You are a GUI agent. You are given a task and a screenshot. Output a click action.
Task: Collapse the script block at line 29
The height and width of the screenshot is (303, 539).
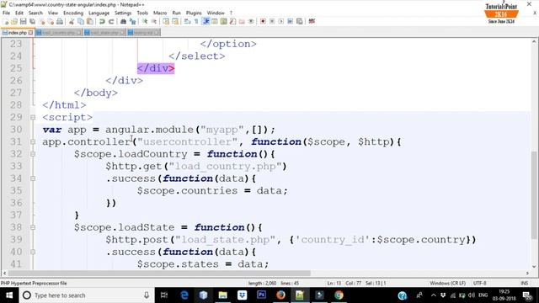click(x=33, y=118)
